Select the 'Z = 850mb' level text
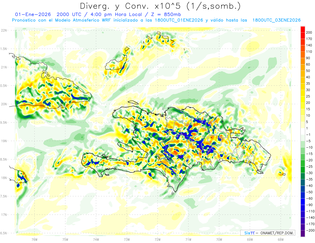This screenshot has height=243, width=315. coord(166,14)
